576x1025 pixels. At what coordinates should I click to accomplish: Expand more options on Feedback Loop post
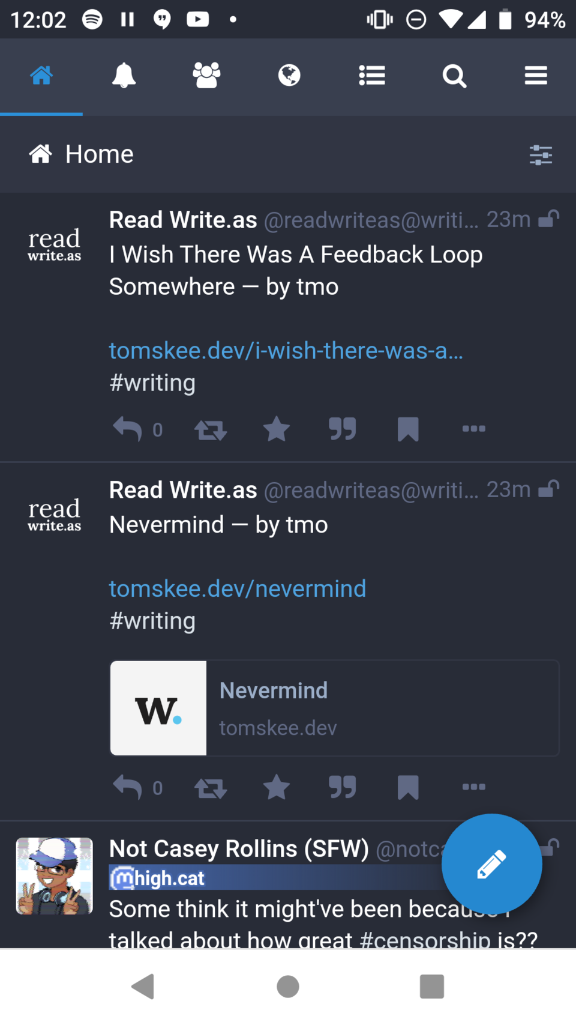click(473, 429)
